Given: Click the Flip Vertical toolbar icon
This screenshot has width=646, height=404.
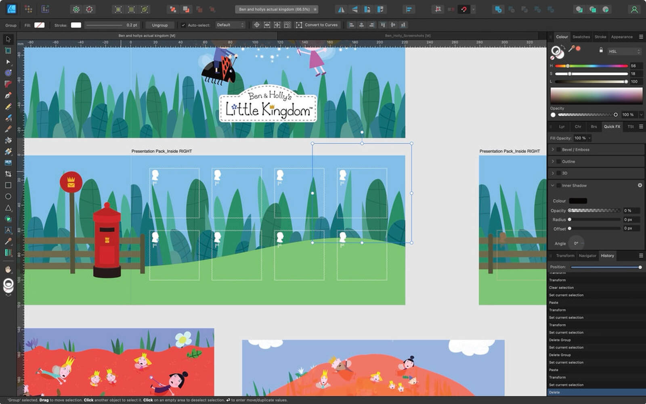Looking at the screenshot, I should click(354, 9).
